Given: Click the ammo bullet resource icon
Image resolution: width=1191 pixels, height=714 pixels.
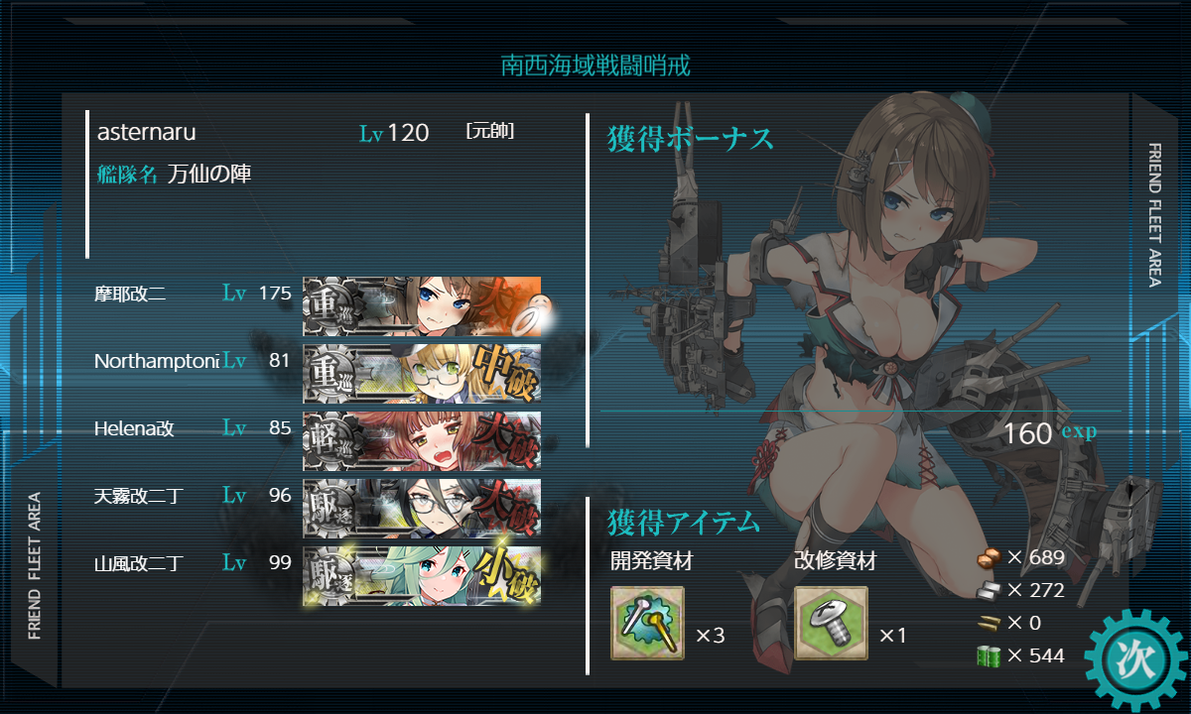Looking at the screenshot, I should click(989, 623).
